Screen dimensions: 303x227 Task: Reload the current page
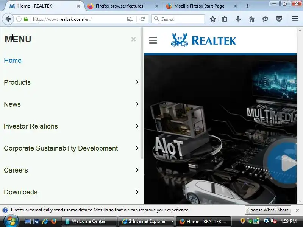coord(143,19)
